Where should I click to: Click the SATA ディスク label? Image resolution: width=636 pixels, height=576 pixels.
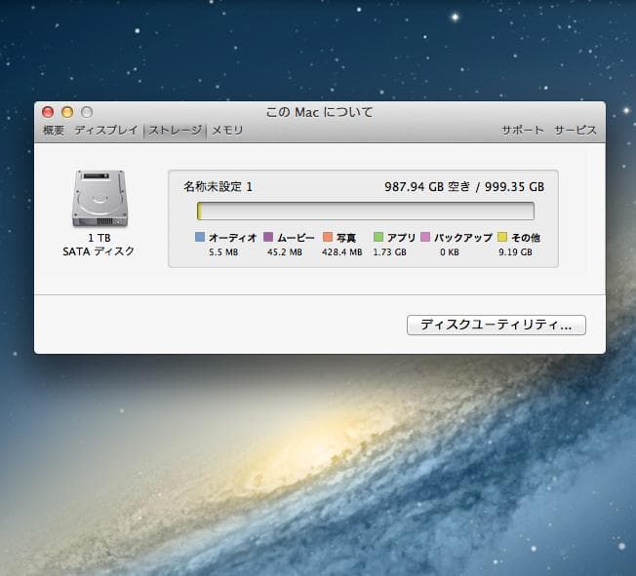[99, 251]
